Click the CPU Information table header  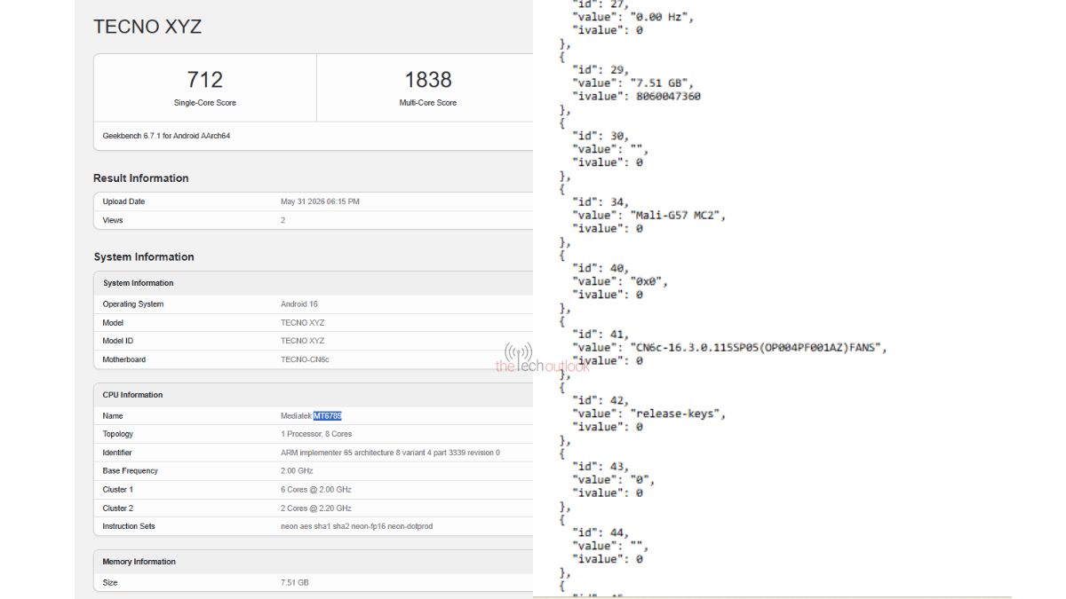click(x=132, y=395)
